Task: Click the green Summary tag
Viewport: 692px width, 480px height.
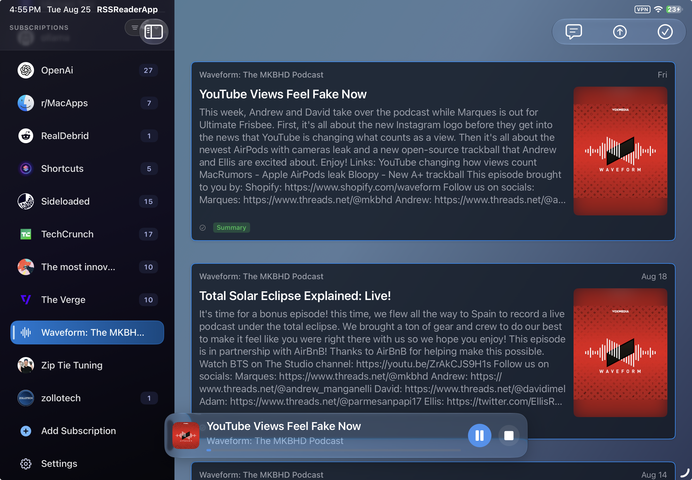Action: [x=231, y=228]
